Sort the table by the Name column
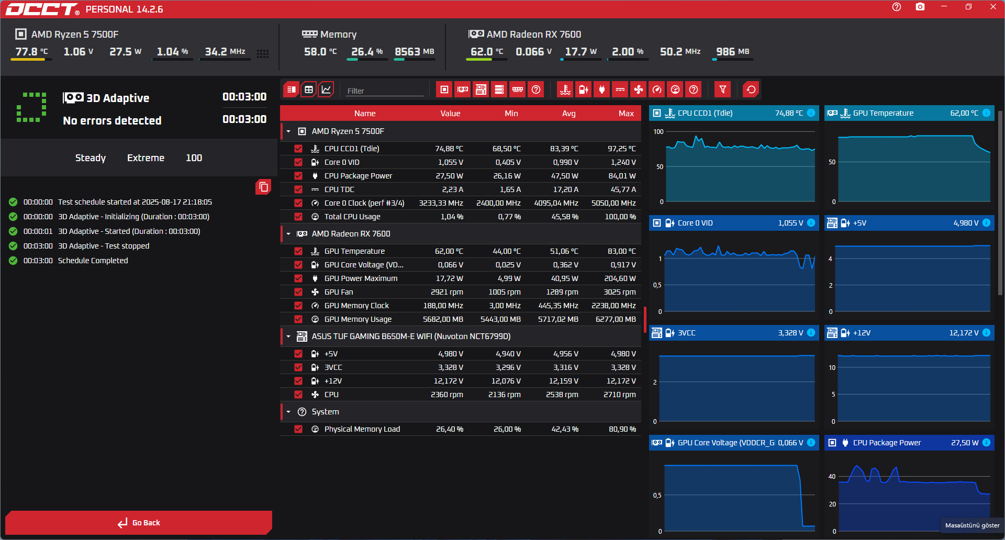 [365, 114]
